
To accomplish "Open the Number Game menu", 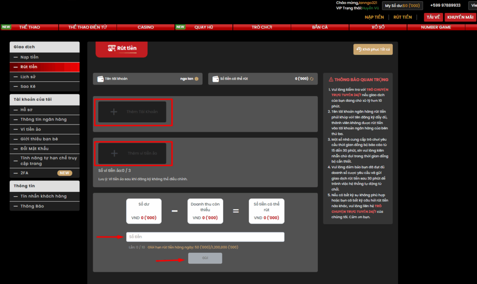I will (436, 27).
